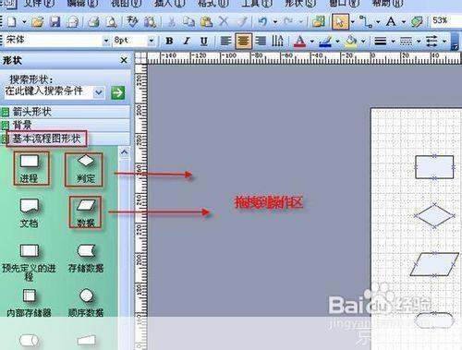Align text to the left
Image resolution: width=462 pixels, height=350 pixels.
(x=225, y=41)
